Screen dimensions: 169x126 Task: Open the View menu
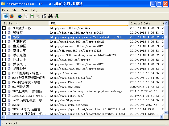point(24,10)
